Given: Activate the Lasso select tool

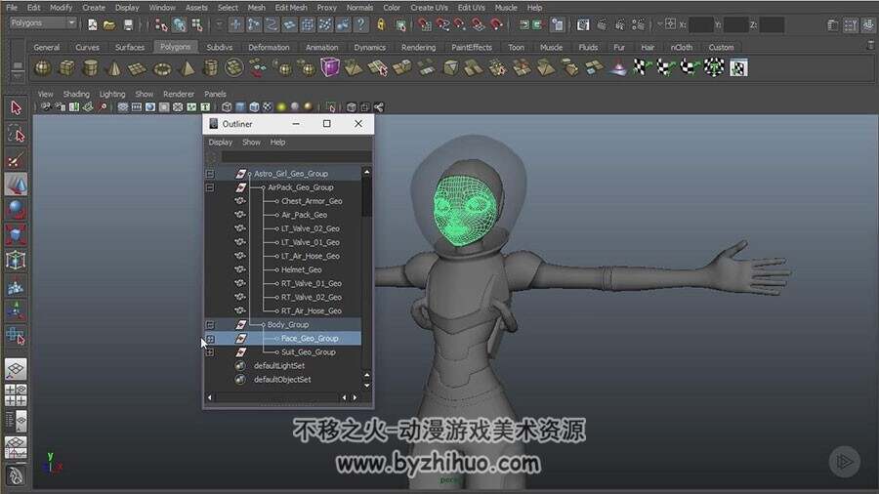Looking at the screenshot, I should click(x=16, y=135).
